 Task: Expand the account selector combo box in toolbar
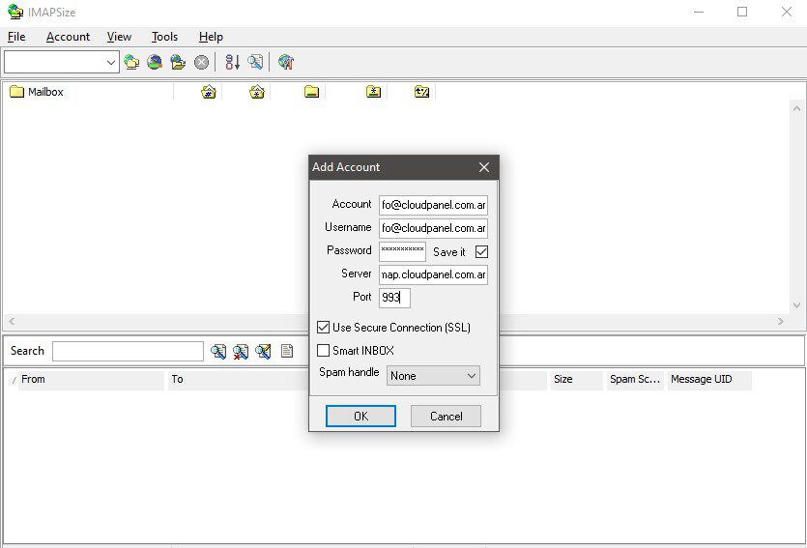(x=111, y=63)
